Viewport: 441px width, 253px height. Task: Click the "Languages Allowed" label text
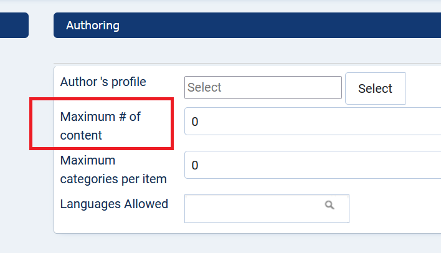(x=114, y=204)
